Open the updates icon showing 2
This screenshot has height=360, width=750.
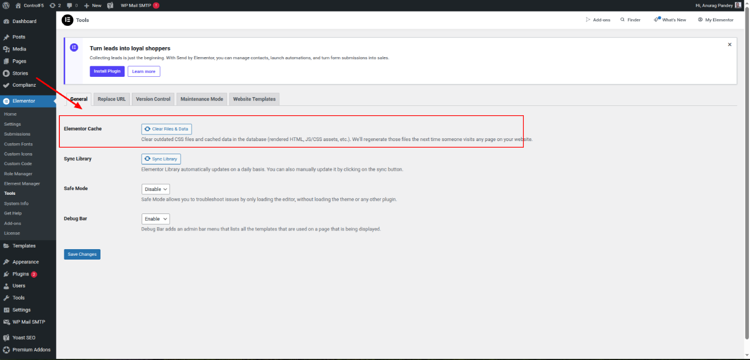pyautogui.click(x=52, y=5)
